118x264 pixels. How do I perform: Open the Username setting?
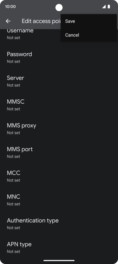[x=59, y=34]
